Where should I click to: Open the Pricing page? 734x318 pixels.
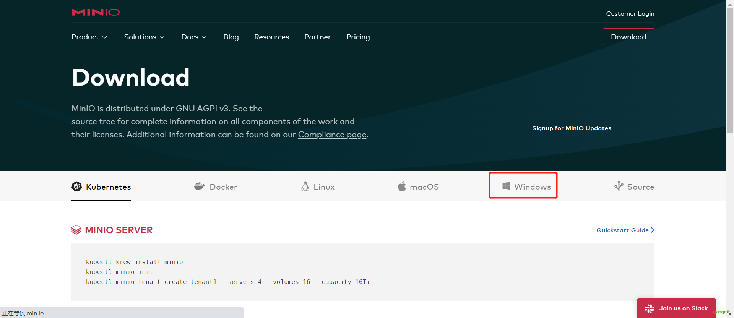[358, 37]
